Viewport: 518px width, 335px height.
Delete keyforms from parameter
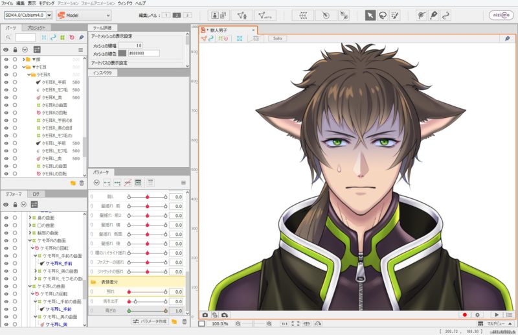pos(128,183)
